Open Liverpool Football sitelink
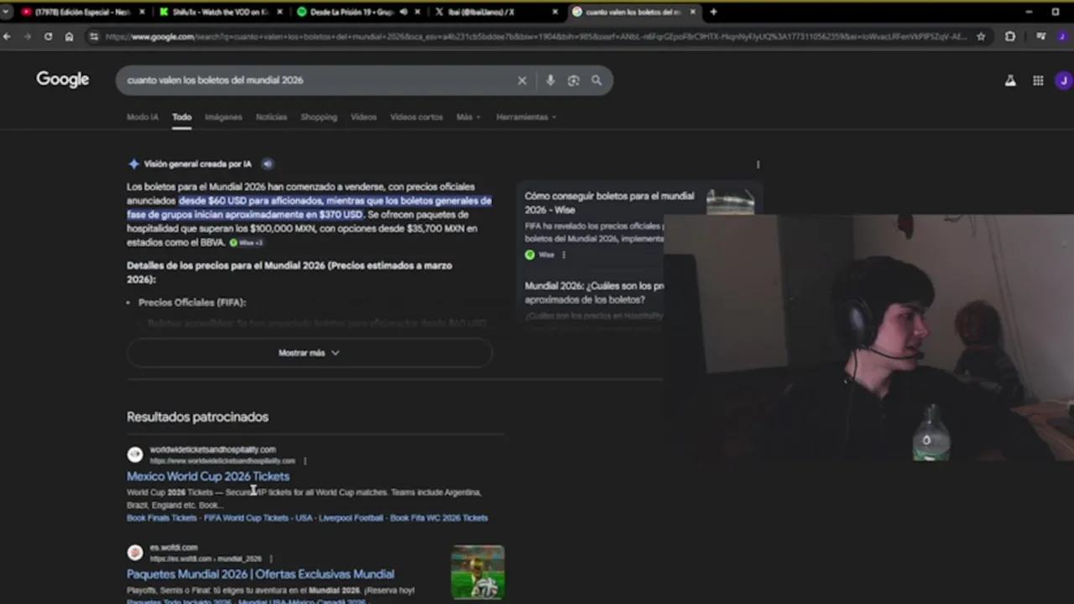 pos(351,518)
